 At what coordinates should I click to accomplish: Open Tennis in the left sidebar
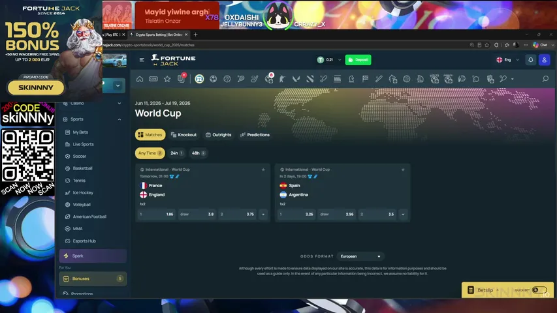(79, 180)
